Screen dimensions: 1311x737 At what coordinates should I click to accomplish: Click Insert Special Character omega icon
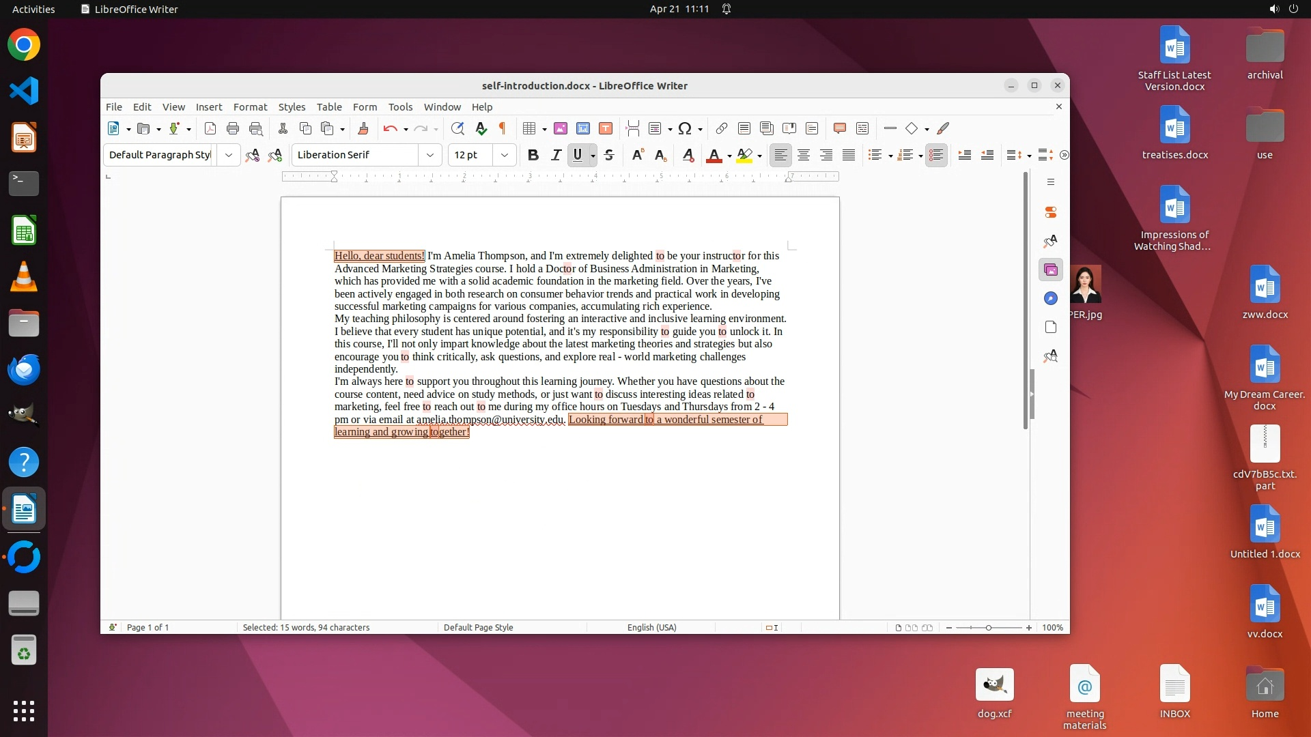pos(685,128)
